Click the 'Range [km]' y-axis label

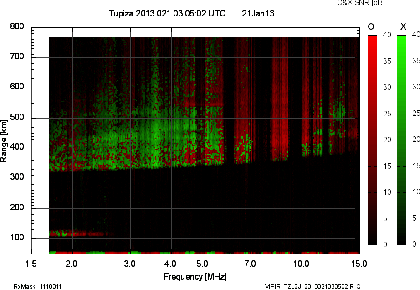4,141
